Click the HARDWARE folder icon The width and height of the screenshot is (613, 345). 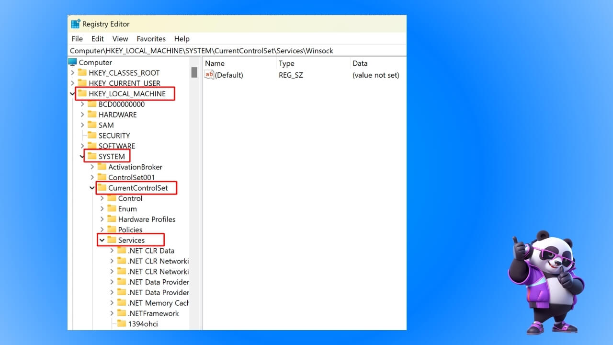pos(92,115)
